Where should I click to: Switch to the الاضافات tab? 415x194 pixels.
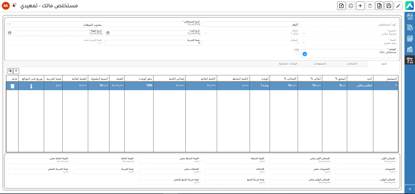click(352, 64)
